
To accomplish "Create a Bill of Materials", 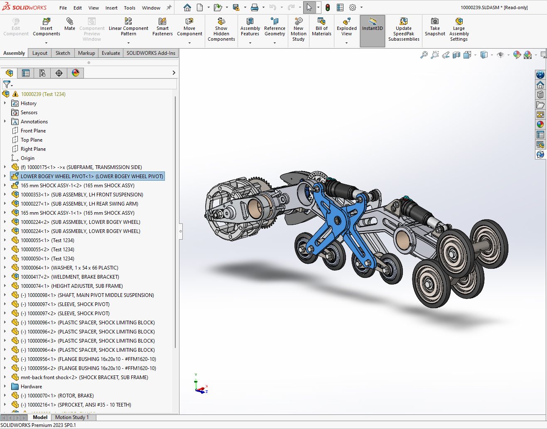I will [x=321, y=28].
